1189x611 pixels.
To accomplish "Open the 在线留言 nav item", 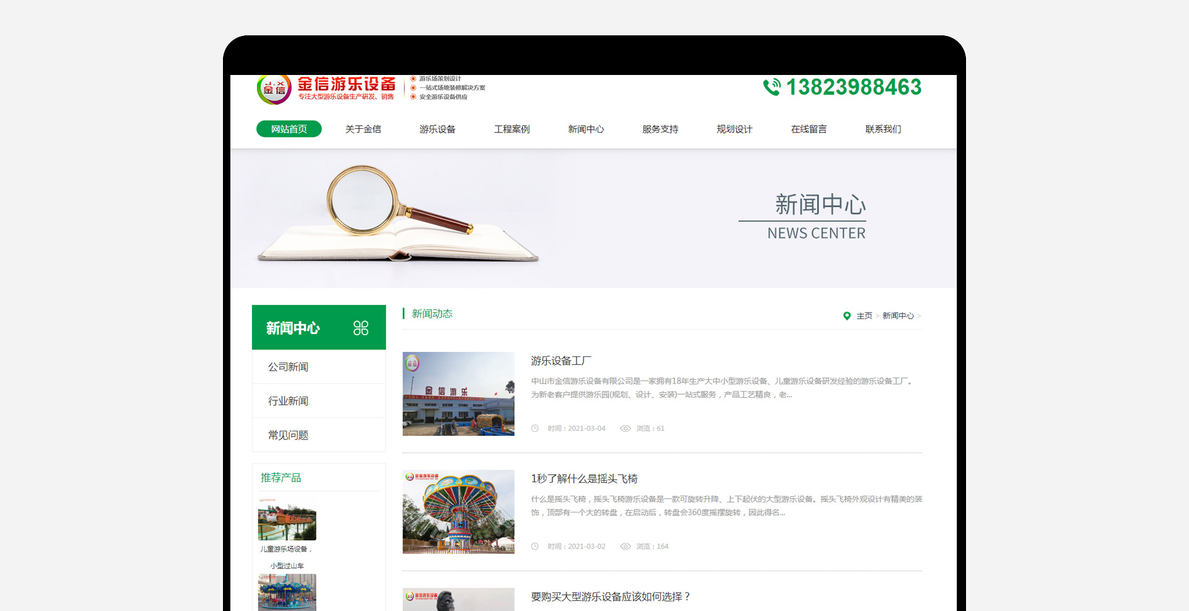I will pyautogui.click(x=809, y=129).
